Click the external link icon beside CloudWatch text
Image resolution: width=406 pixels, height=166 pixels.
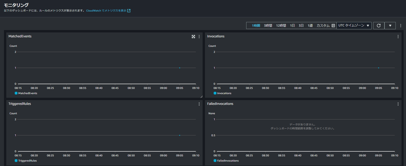pos(128,10)
